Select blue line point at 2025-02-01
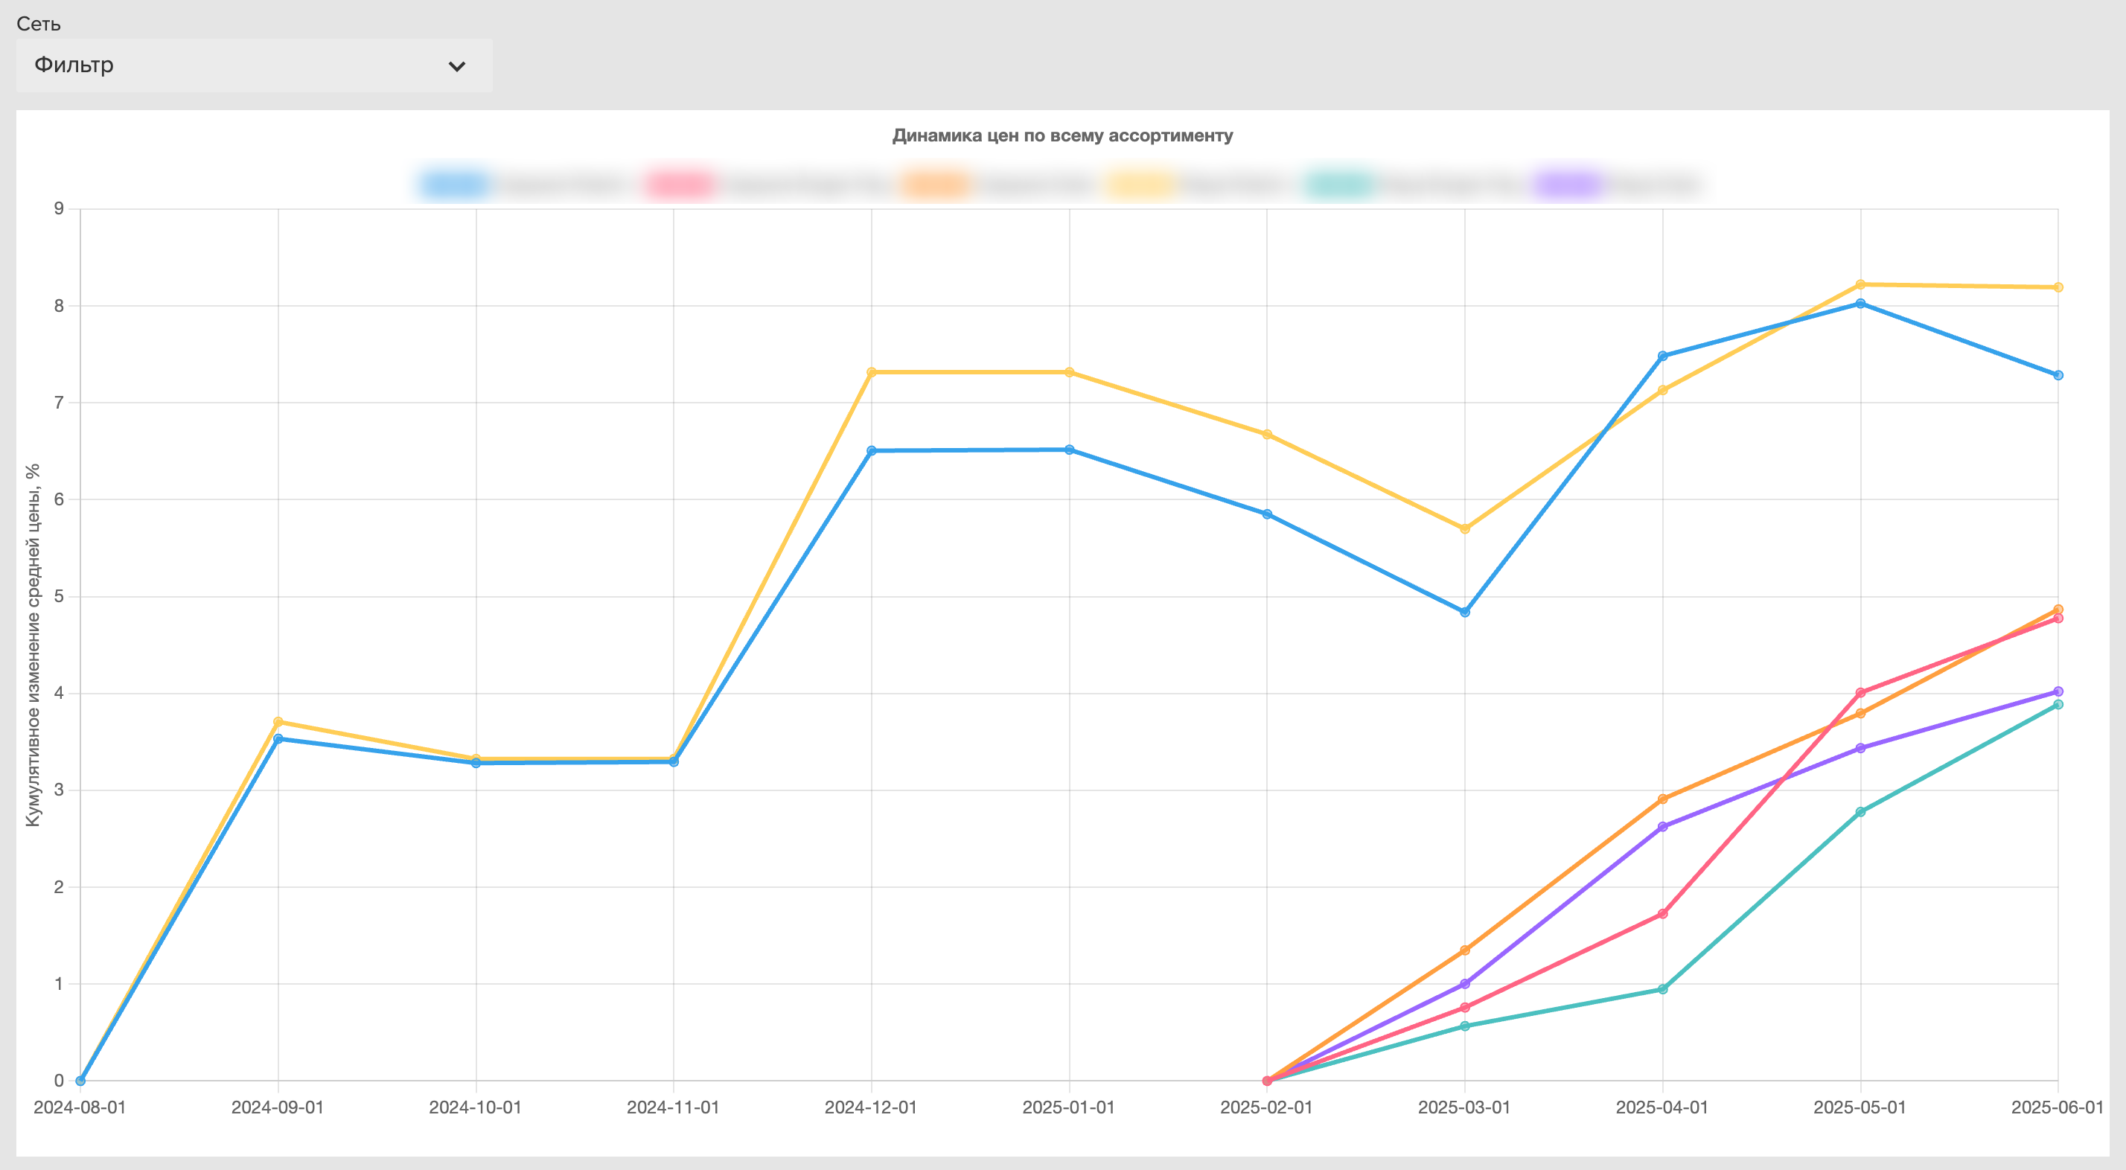 (x=1267, y=514)
